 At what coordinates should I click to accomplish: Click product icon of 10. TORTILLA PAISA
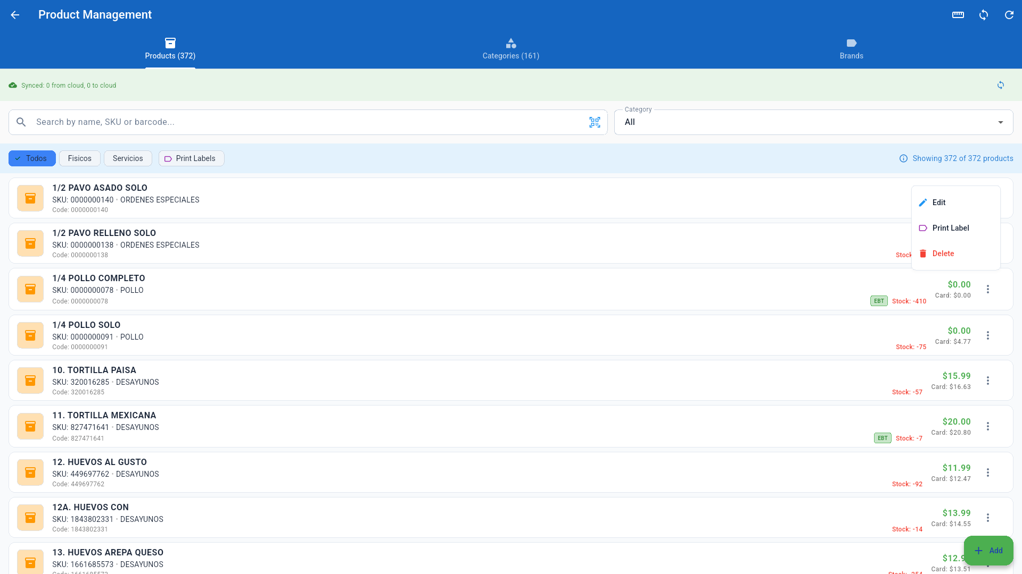tap(30, 381)
